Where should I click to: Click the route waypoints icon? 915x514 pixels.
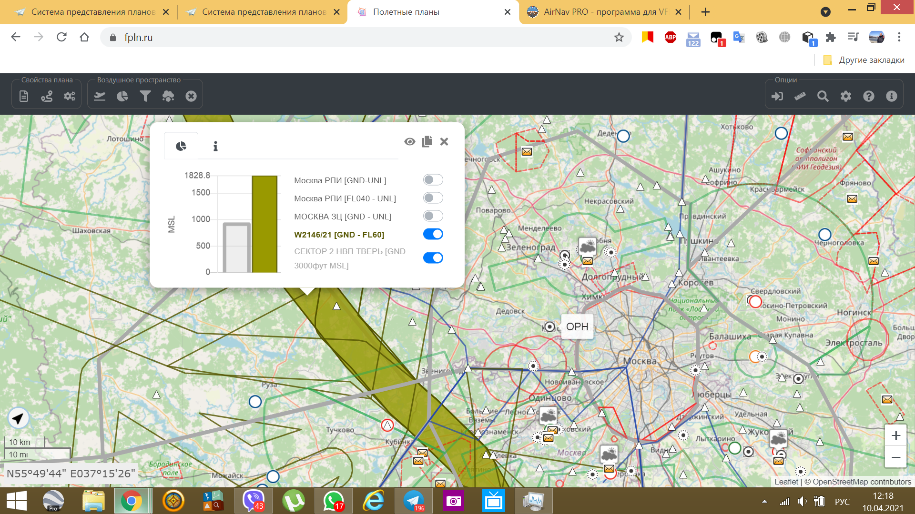coord(47,96)
